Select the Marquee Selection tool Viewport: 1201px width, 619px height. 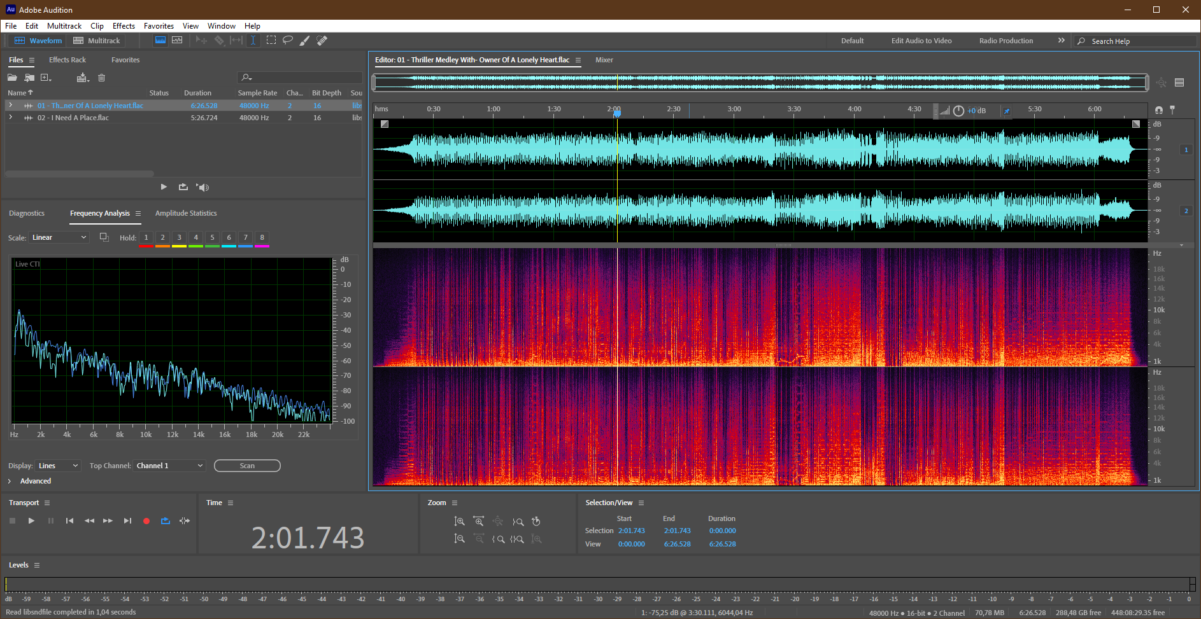(271, 40)
